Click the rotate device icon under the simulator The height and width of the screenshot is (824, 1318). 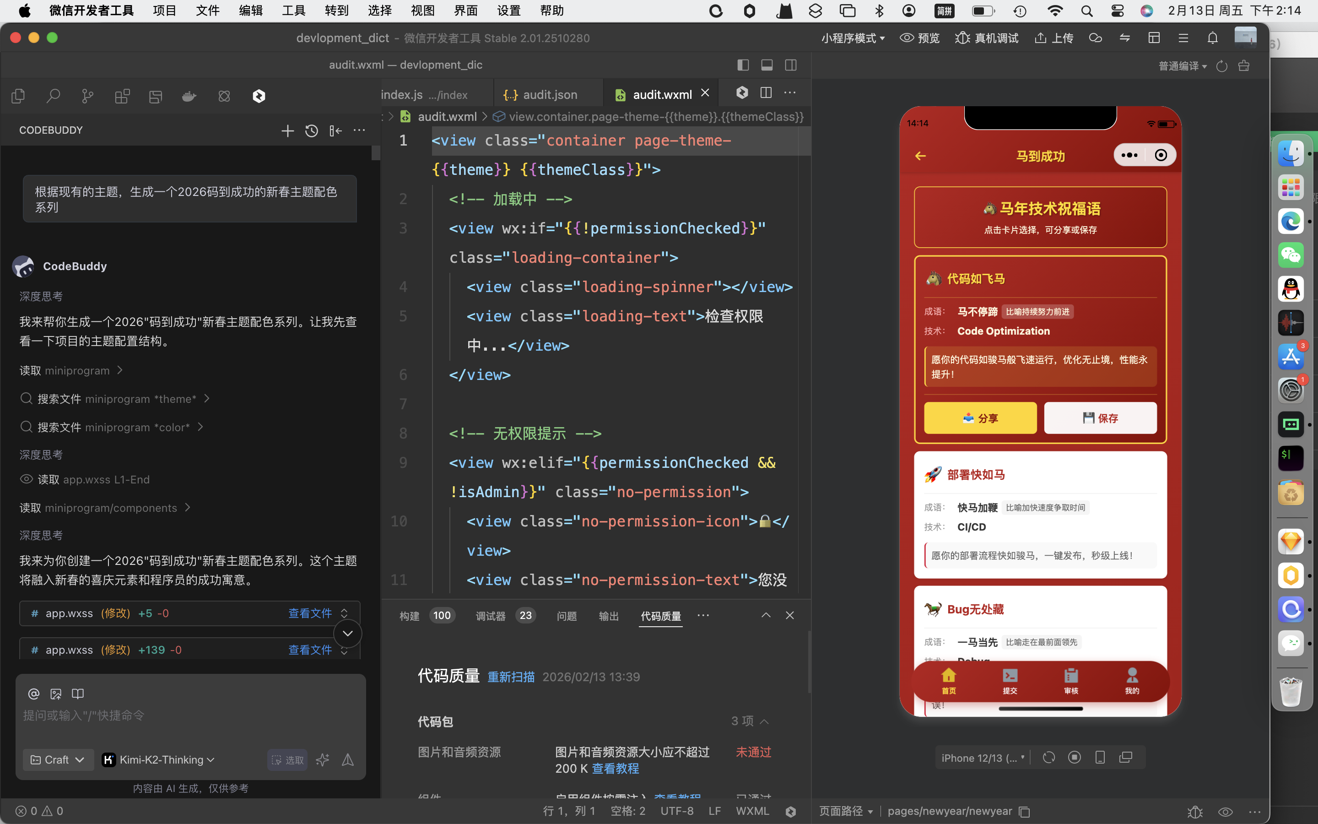1048,758
